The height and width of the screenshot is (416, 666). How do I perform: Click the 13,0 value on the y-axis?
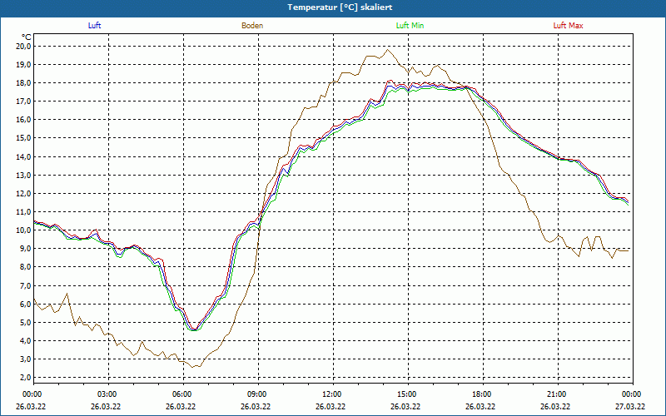coord(23,175)
